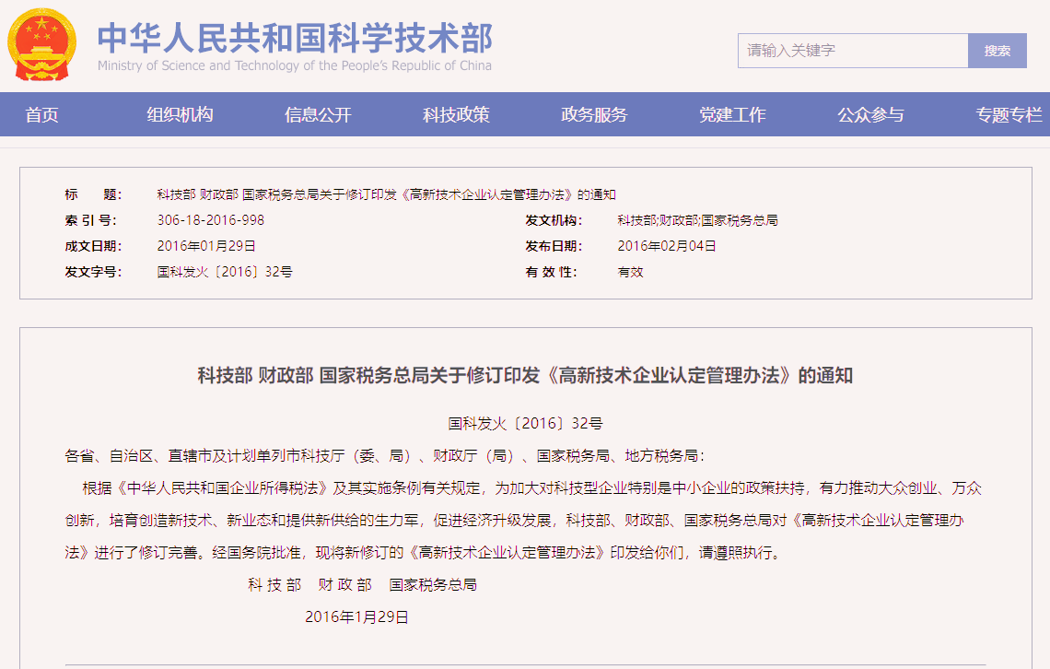Click the 搜索 search button
This screenshot has height=669, width=1050.
(x=997, y=51)
